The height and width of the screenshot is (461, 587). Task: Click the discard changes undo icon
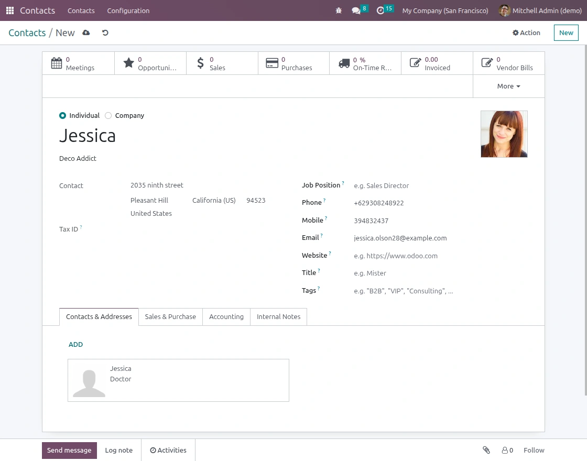[105, 32]
